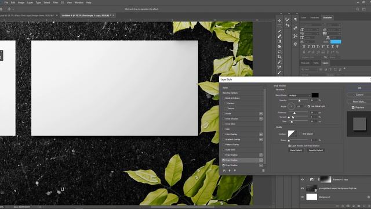
Task: Click Add layer mask icon in Layers panel
Action: (x=348, y=206)
